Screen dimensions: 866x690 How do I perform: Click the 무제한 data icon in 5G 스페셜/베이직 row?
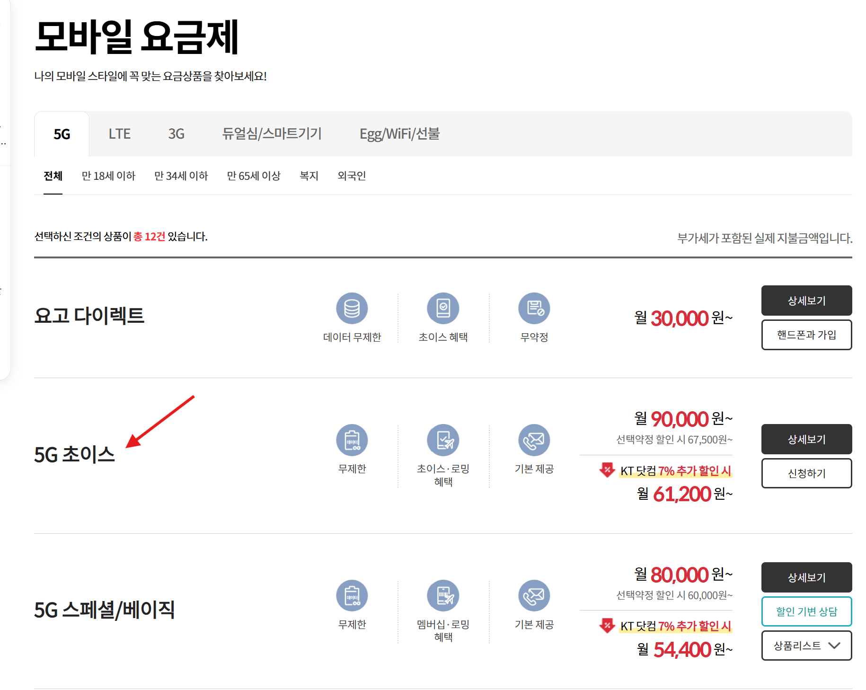pos(352,595)
